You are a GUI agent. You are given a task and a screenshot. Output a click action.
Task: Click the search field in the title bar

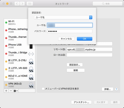pyautogui.click(x=108, y=4)
